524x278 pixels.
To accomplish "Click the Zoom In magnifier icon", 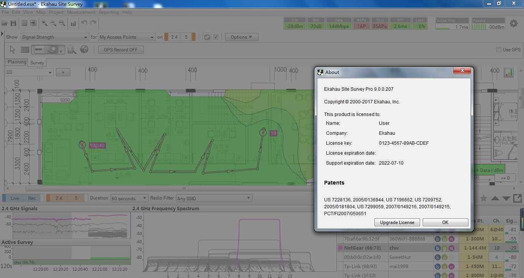I will 44,23.
